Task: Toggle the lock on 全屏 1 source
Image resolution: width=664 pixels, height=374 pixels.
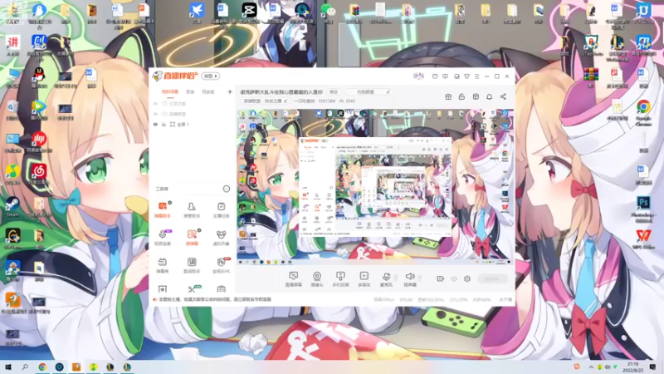Action: (x=164, y=124)
